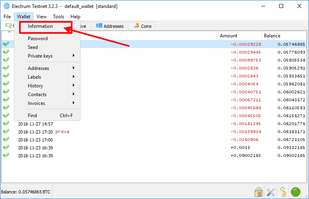309x199 pixels.
Task: Select the 2018-11-23 17:20 transaction date
Action: tap(35, 132)
